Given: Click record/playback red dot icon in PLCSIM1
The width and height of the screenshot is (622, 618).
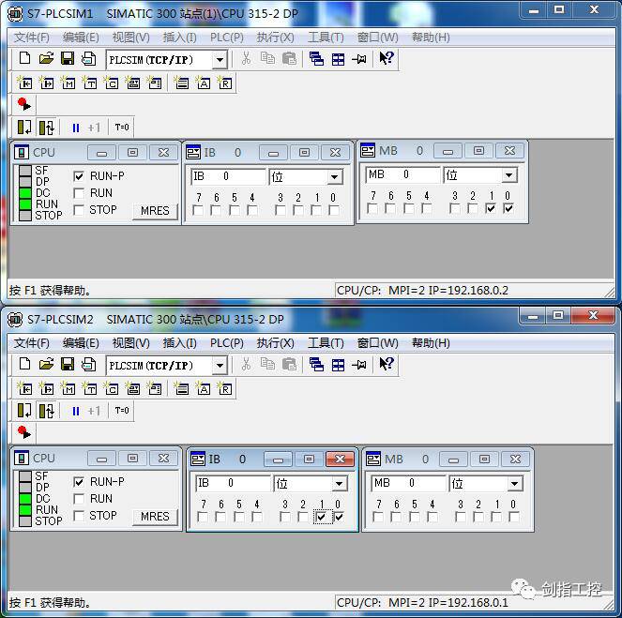Looking at the screenshot, I should tap(23, 105).
